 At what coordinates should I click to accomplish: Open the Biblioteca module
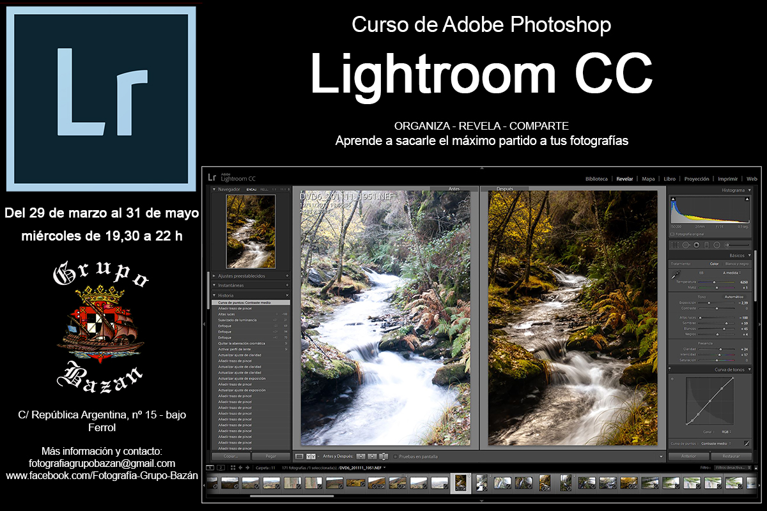(596, 179)
